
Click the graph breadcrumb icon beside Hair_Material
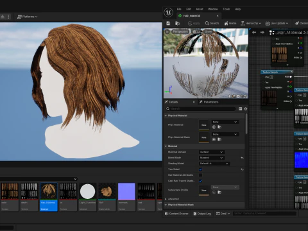coord(272,33)
